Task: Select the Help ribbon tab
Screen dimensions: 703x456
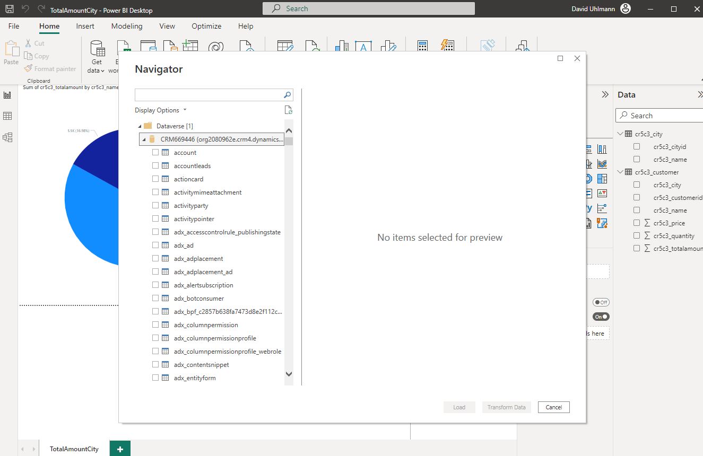Action: (x=246, y=26)
